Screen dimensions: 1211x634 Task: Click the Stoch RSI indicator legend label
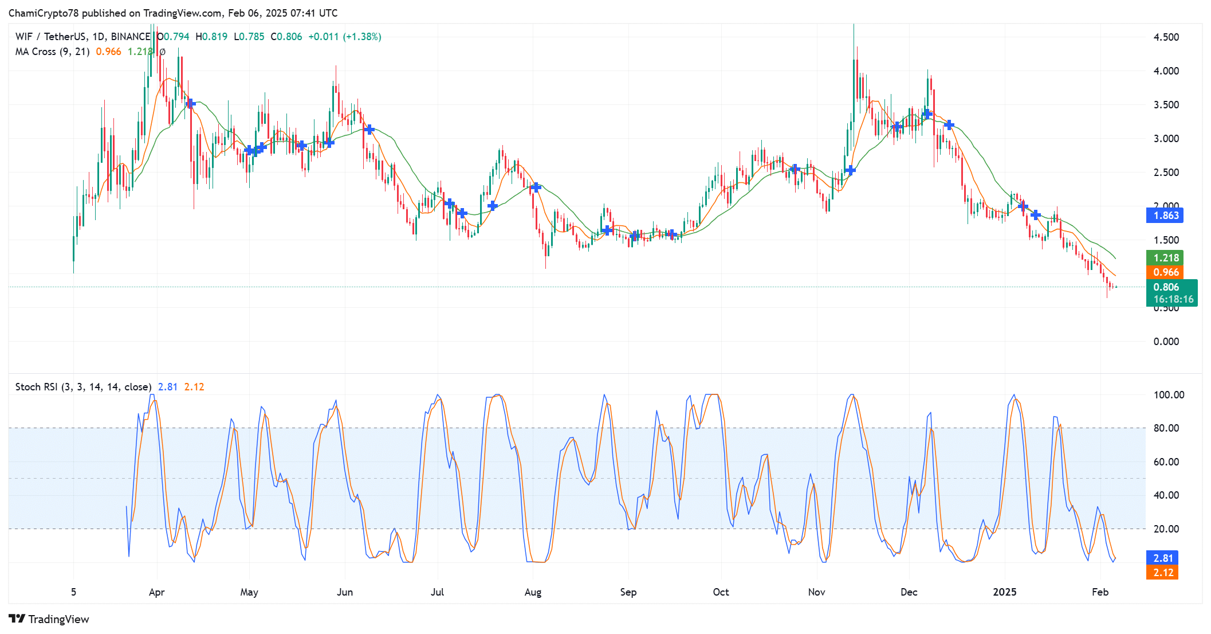coord(83,387)
